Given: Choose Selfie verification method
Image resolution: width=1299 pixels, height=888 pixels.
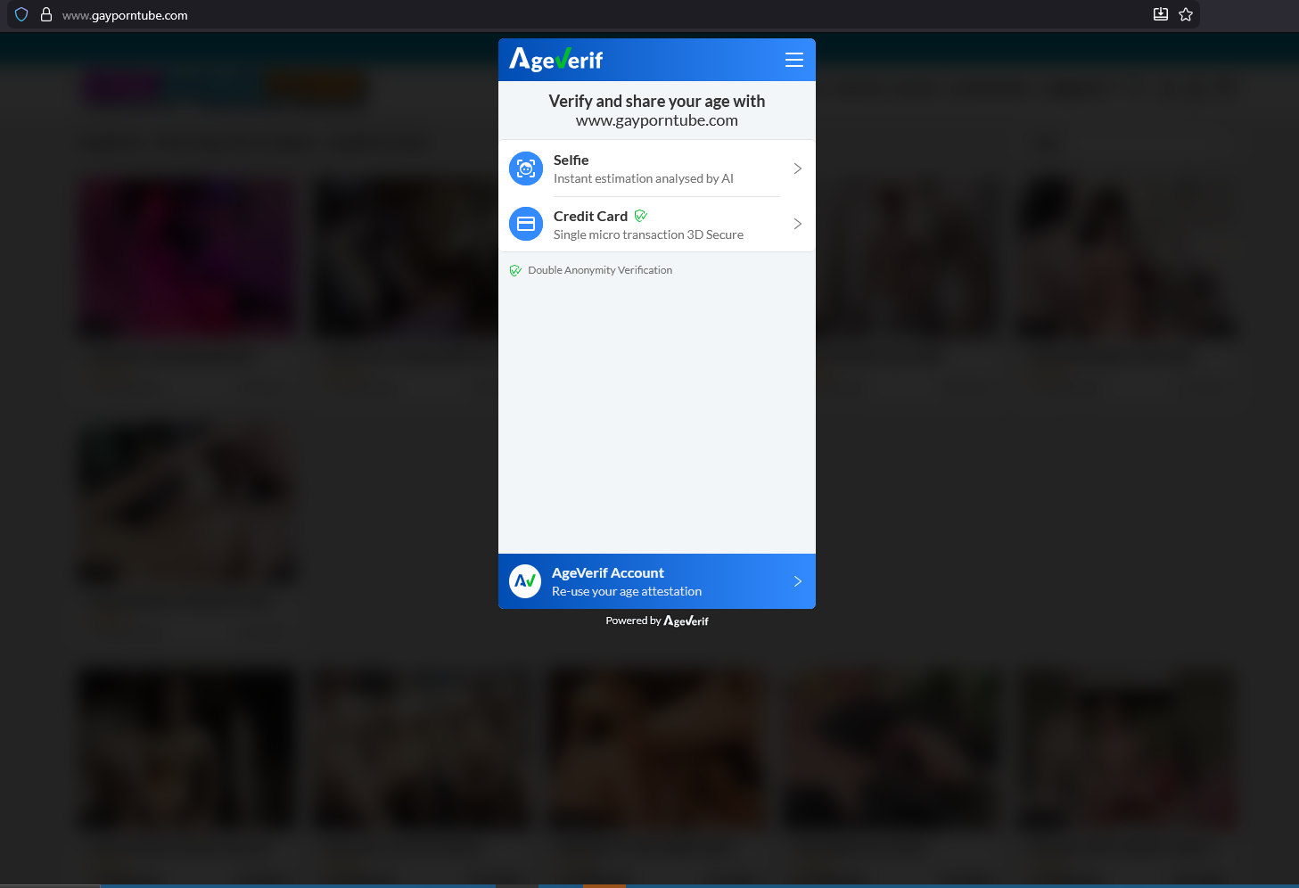Looking at the screenshot, I should pos(657,169).
